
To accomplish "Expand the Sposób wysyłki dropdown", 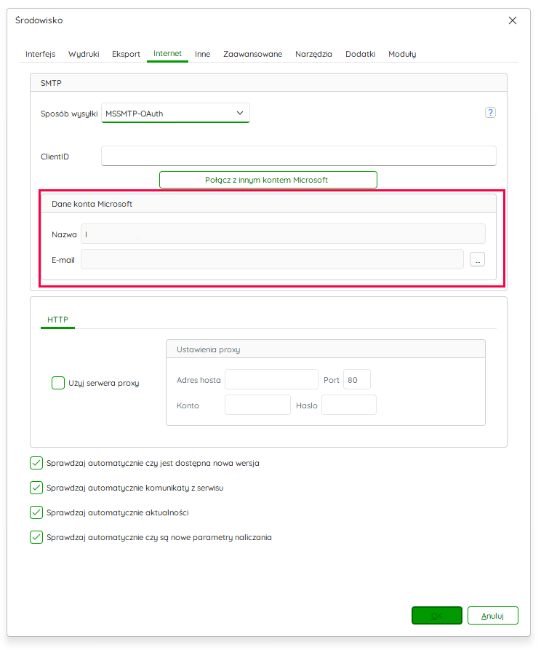I will click(x=175, y=113).
